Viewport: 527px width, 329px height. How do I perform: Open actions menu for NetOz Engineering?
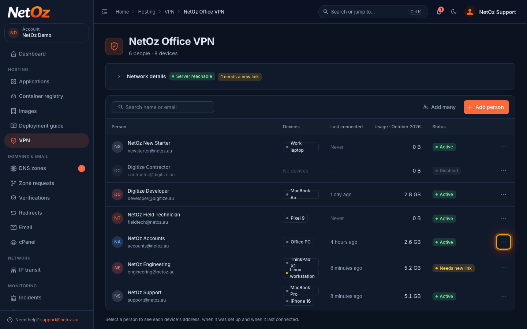coord(504,268)
